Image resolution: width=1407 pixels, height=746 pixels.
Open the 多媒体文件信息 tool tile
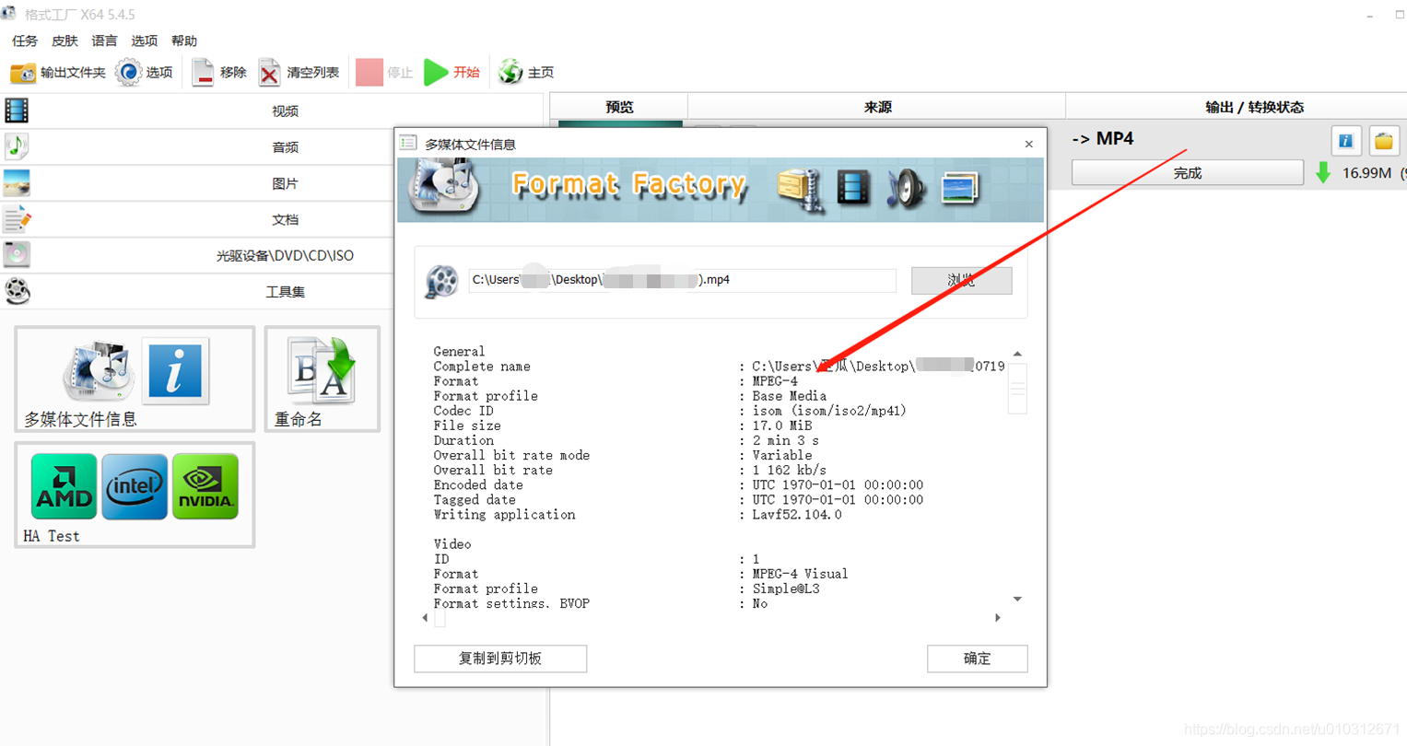click(x=135, y=379)
